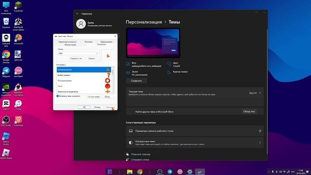Open the Roblox Player desktop shortcut

pyautogui.click(x=6, y=154)
